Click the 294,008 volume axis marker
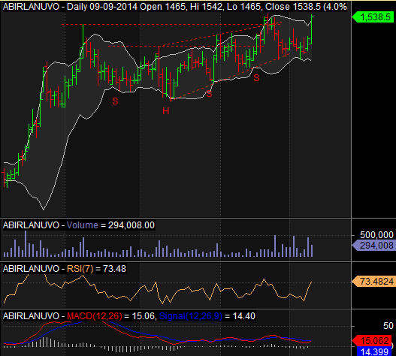The height and width of the screenshot is (356, 396). coord(373,246)
